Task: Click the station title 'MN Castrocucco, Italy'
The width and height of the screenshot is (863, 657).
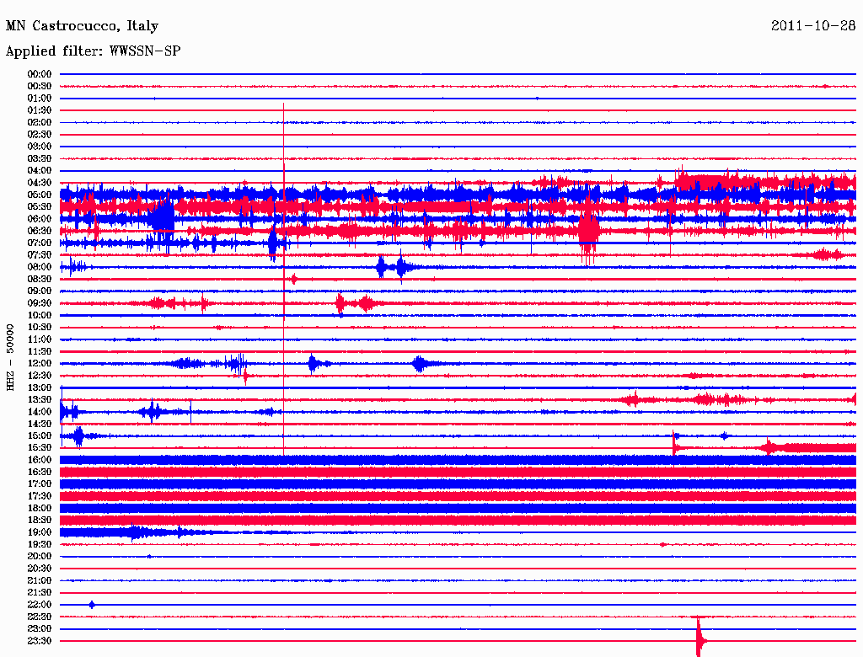Action: [x=82, y=26]
